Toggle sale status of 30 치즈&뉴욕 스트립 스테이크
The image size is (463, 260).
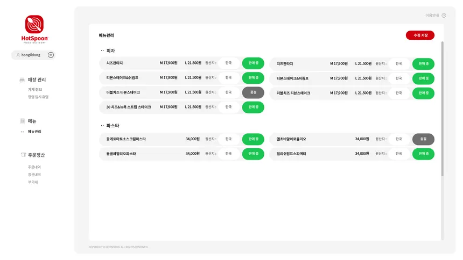253,107
